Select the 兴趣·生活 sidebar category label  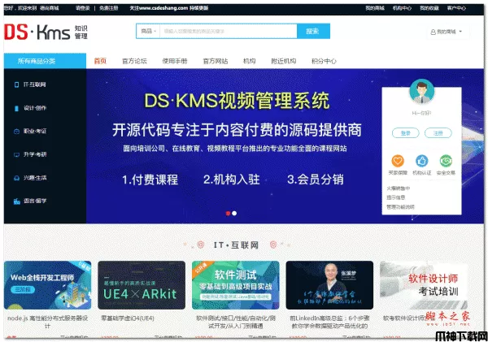coord(35,178)
